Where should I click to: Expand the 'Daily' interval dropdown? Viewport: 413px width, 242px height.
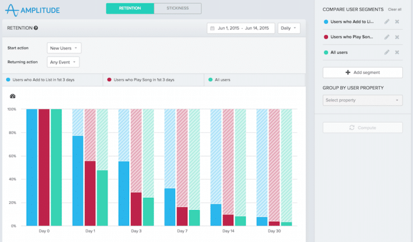pyautogui.click(x=289, y=28)
